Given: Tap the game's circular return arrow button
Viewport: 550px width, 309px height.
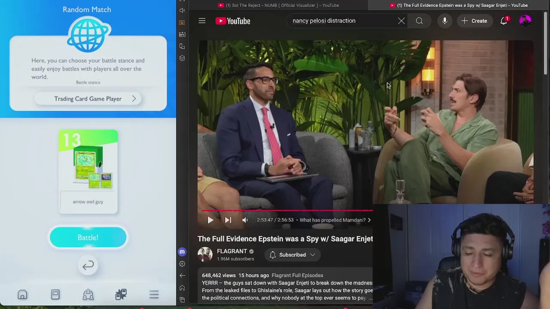Looking at the screenshot, I should tap(88, 266).
